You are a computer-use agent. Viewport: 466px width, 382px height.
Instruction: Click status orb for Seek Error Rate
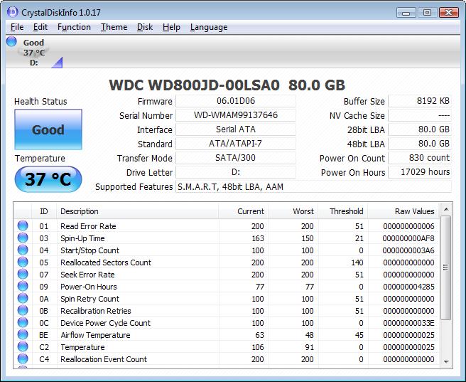tap(23, 275)
